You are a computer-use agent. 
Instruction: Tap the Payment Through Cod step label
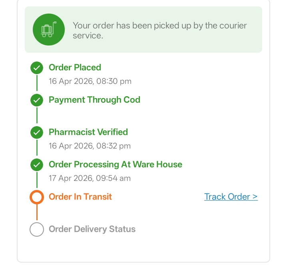[x=94, y=100]
